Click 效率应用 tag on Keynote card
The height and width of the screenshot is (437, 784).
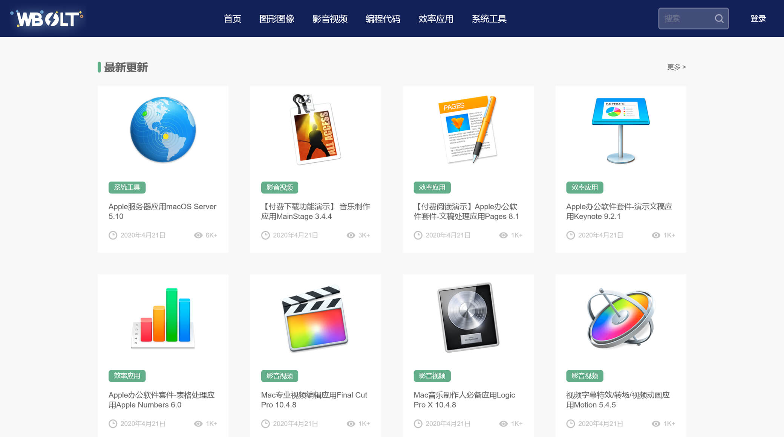pyautogui.click(x=585, y=187)
